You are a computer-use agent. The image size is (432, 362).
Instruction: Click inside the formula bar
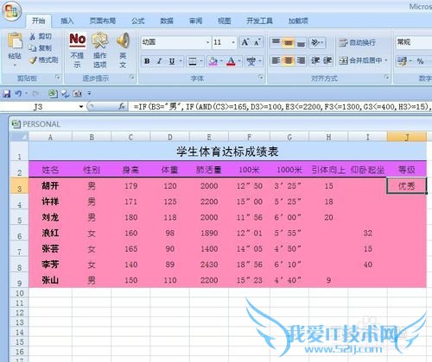pyautogui.click(x=281, y=107)
